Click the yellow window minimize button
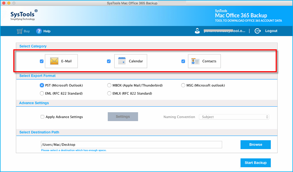Screen dimensions: 293x172 click(9, 3)
